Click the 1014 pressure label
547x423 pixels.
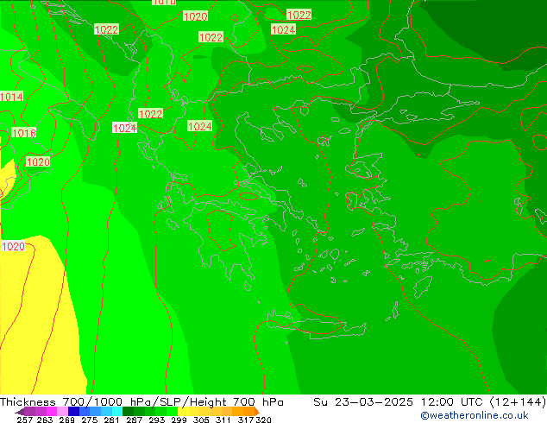point(11,97)
